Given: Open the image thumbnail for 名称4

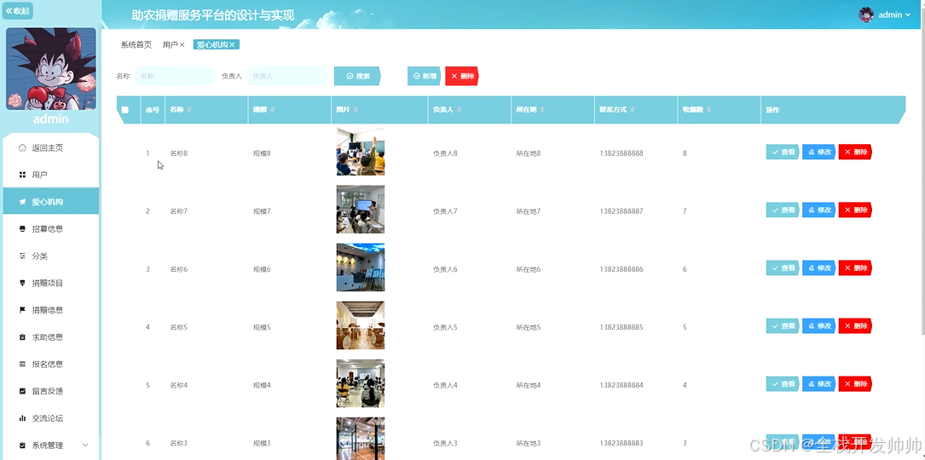Looking at the screenshot, I should point(361,383).
